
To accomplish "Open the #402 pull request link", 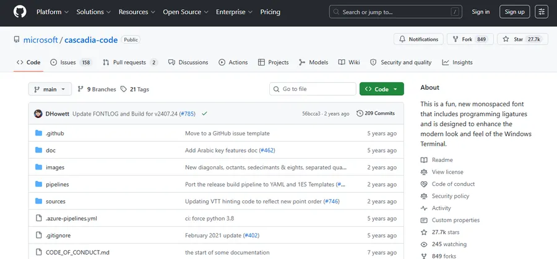I will [x=251, y=236].
